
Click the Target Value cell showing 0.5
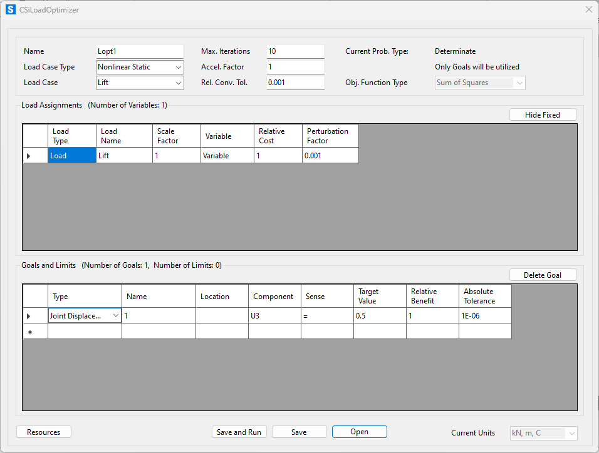pyautogui.click(x=380, y=315)
